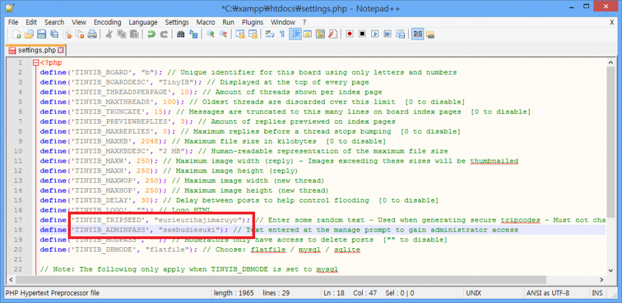Open the Language menu

(x=143, y=22)
